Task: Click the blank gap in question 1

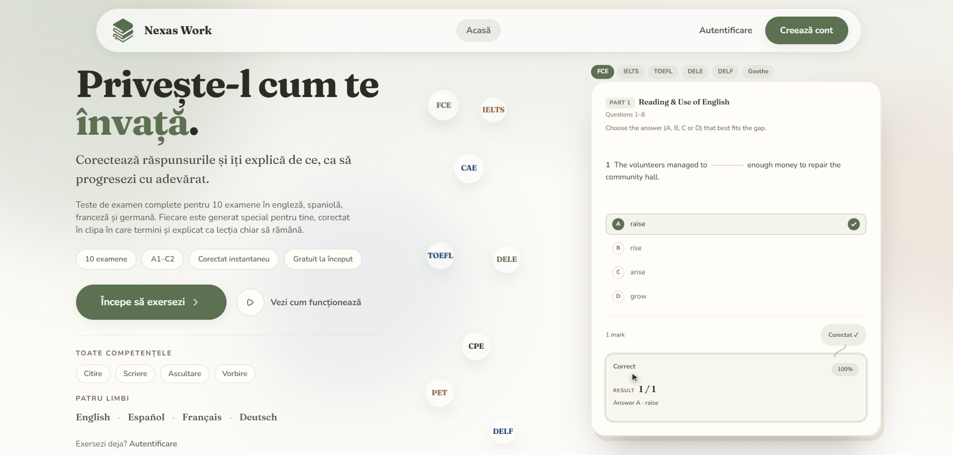Action: click(727, 165)
